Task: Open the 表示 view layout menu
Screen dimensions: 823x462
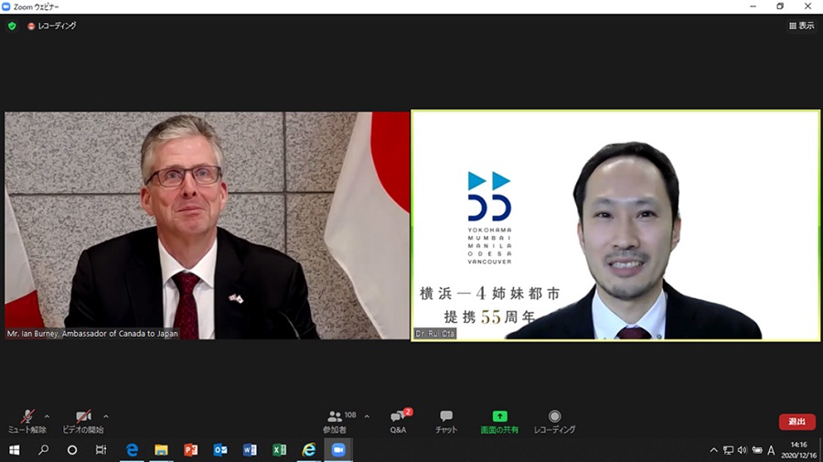Action: coord(801,26)
